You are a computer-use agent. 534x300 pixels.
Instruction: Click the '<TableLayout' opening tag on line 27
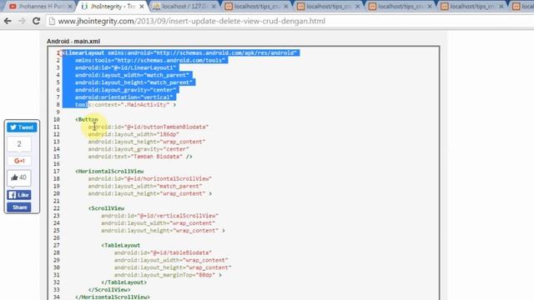[120, 245]
